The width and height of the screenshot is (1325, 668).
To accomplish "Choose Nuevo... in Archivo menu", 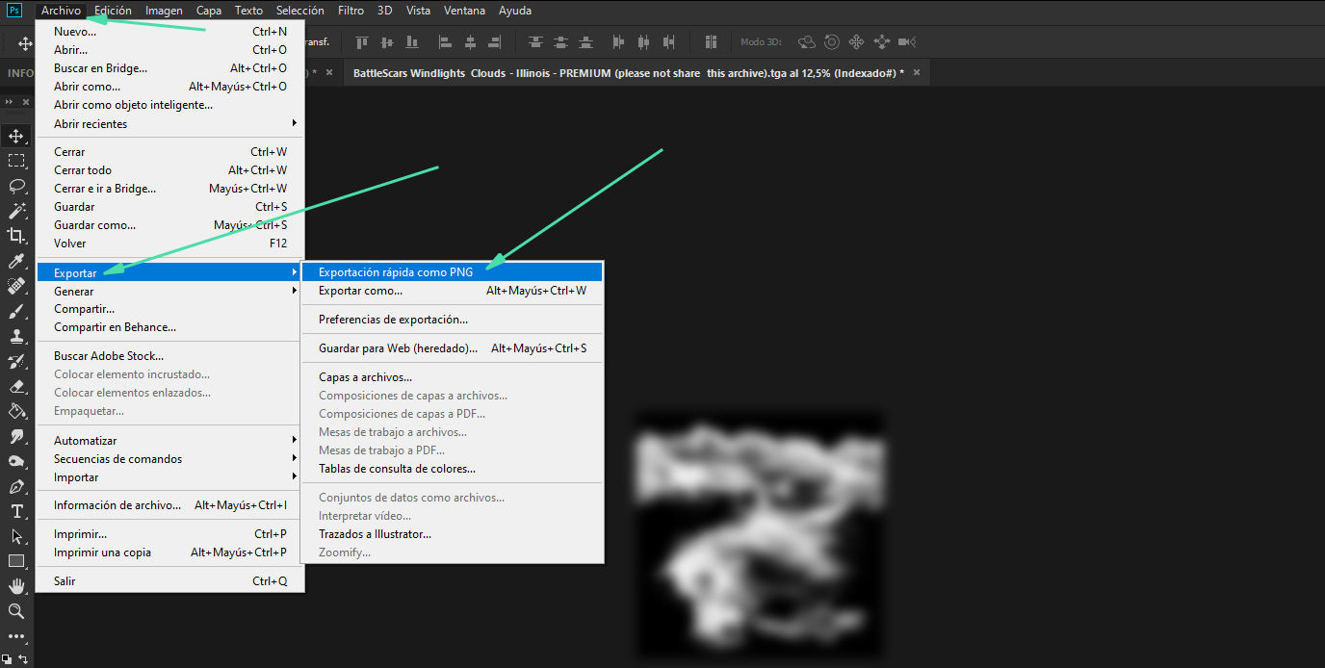I will click(x=170, y=32).
